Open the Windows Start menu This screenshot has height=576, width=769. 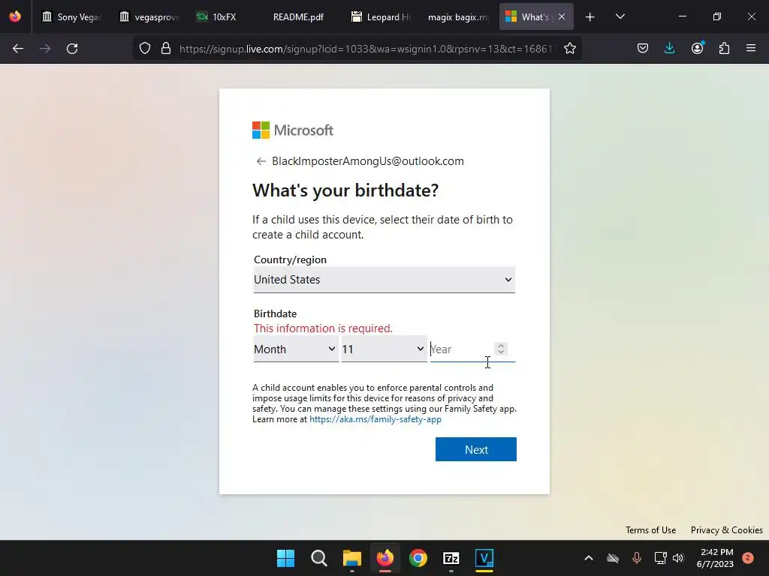pos(285,558)
